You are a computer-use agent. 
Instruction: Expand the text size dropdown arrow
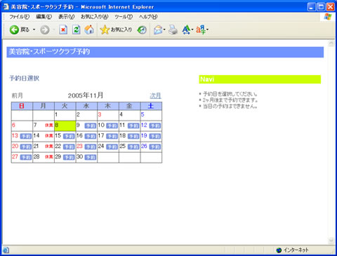192,29
